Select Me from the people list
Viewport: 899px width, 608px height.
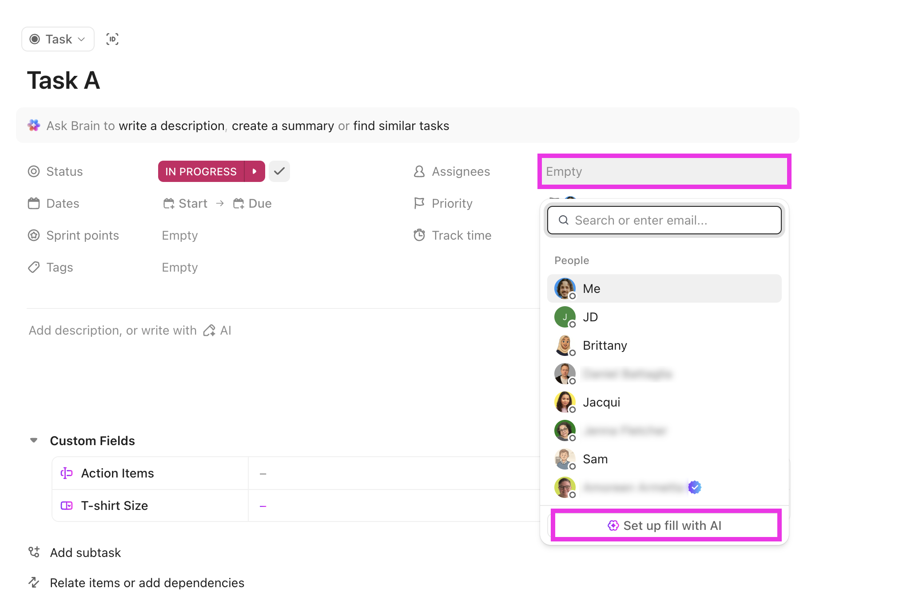tap(592, 288)
